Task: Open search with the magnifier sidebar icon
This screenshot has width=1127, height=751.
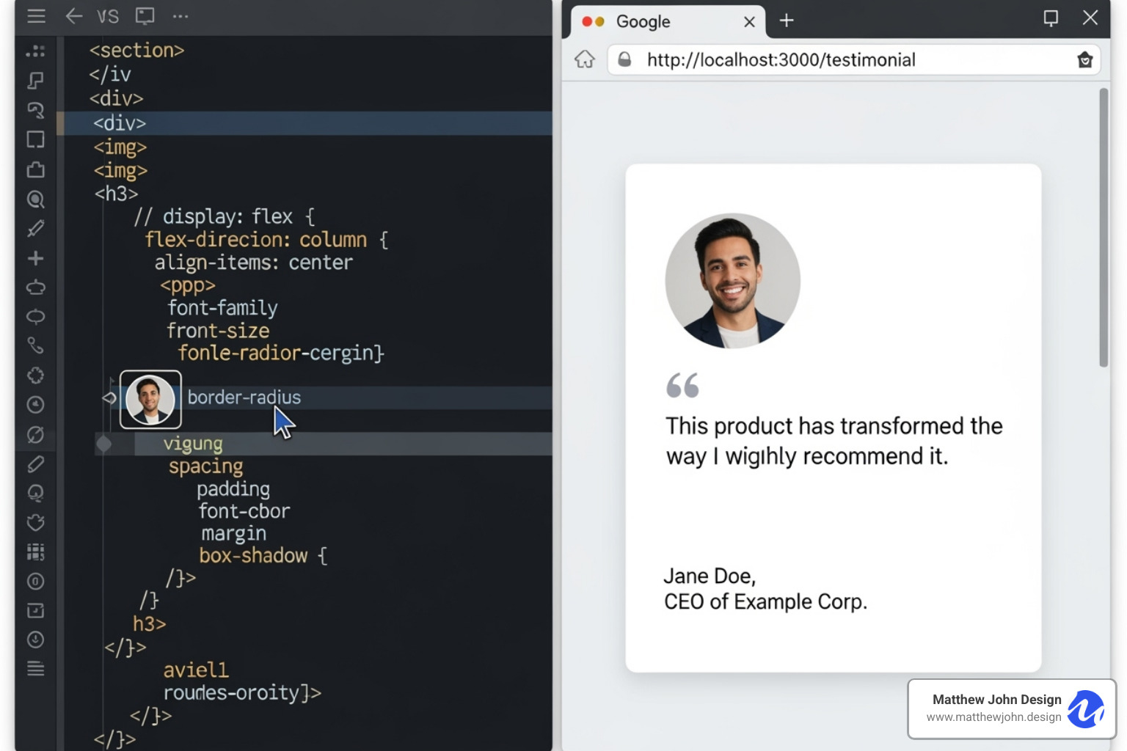Action: (x=35, y=199)
